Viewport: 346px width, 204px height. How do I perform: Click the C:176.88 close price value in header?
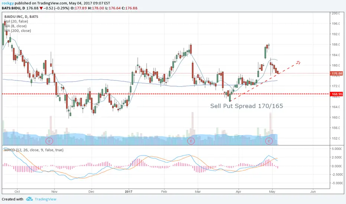[x=130, y=8]
